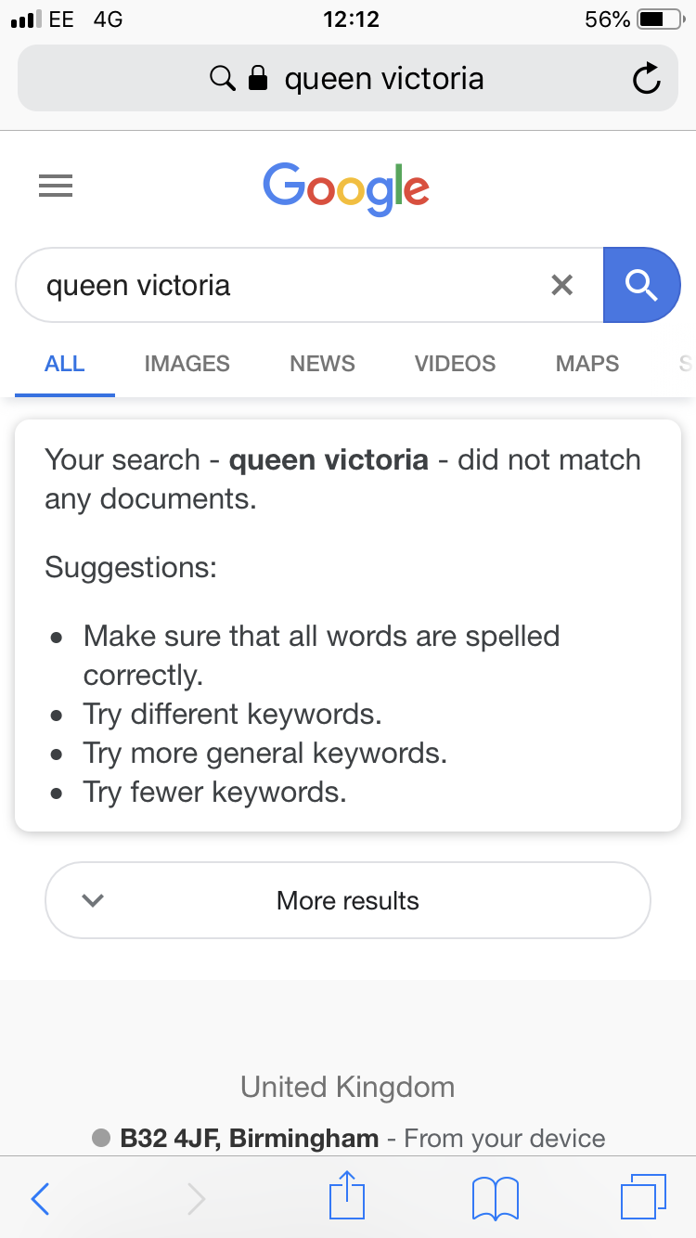Expand the More results chevron
This screenshot has height=1238, width=696.
(x=93, y=900)
